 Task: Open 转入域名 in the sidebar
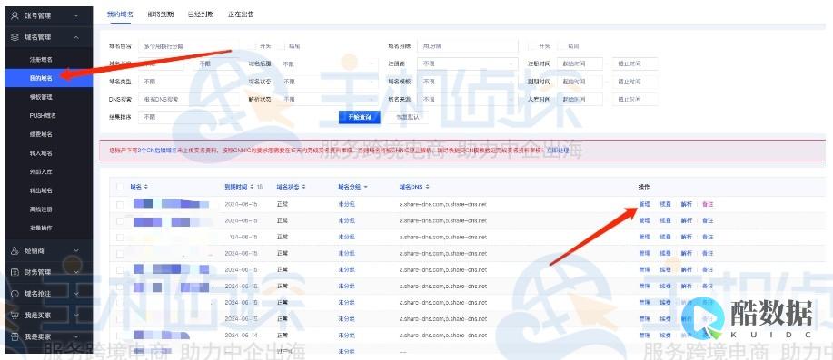(41, 153)
